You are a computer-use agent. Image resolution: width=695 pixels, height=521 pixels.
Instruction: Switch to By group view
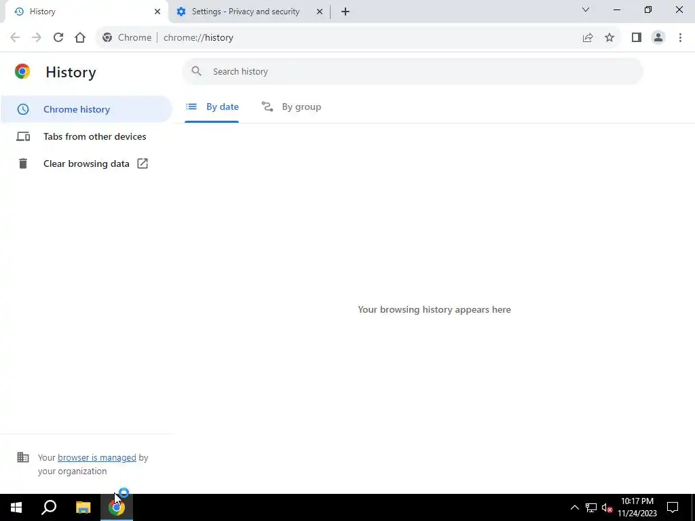(291, 107)
